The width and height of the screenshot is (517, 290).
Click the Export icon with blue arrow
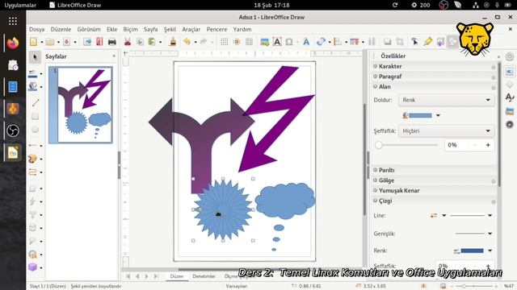(87, 42)
